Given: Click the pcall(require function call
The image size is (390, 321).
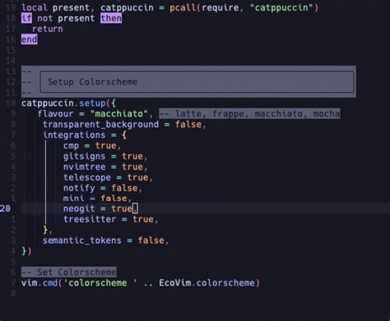Looking at the screenshot, I should click(x=204, y=7).
